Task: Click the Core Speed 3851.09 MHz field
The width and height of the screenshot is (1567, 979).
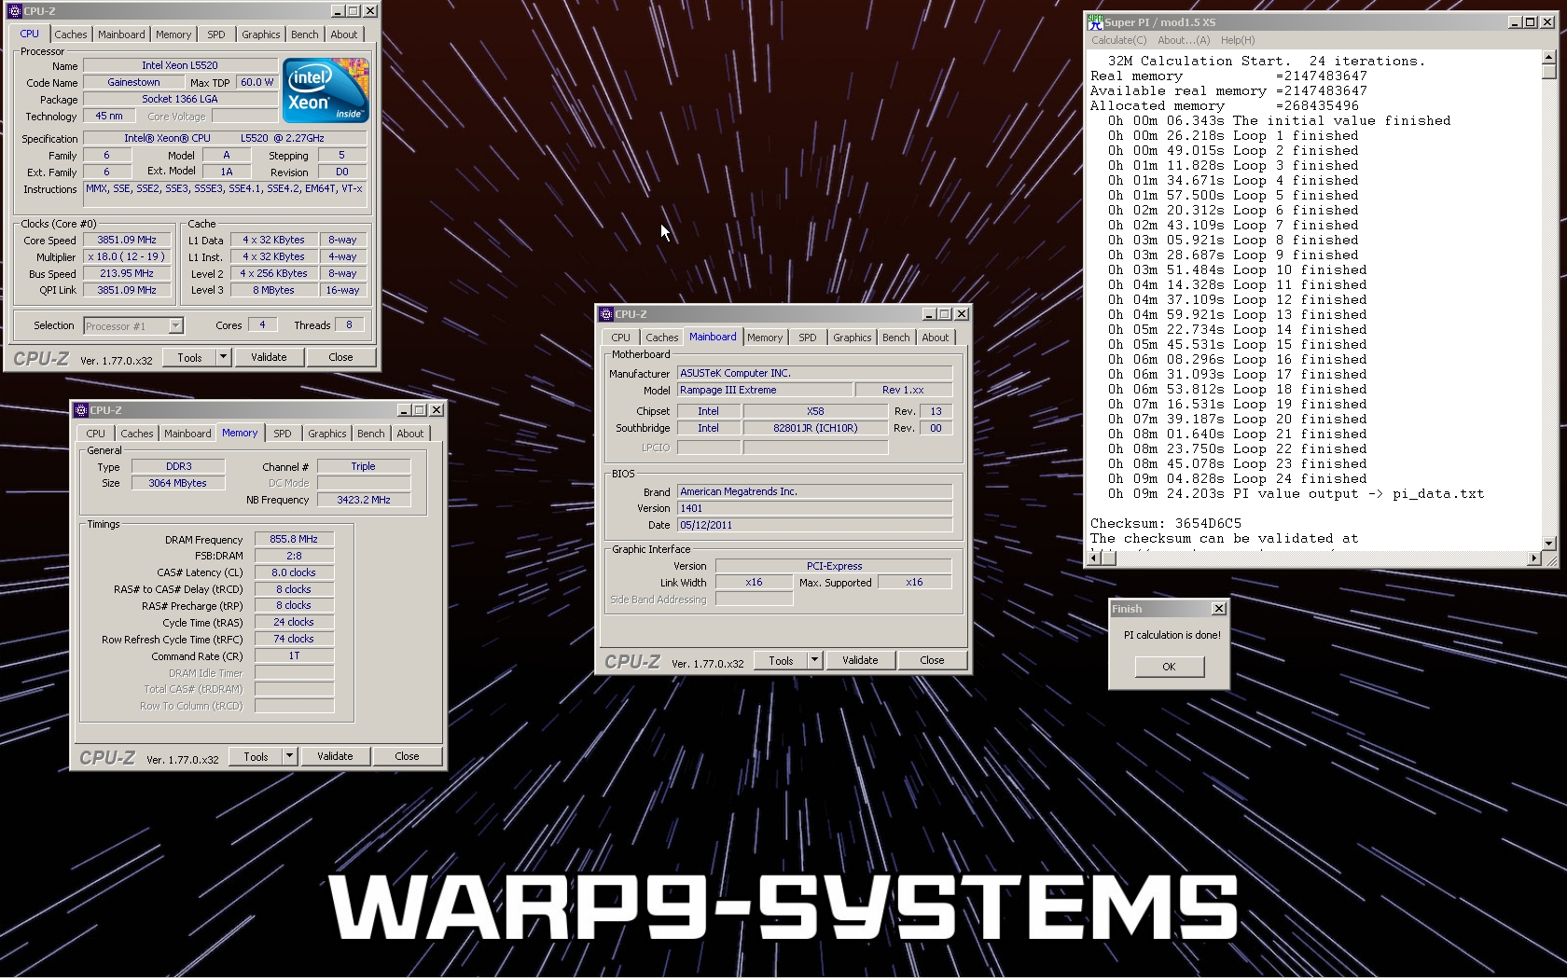Action: [x=127, y=240]
